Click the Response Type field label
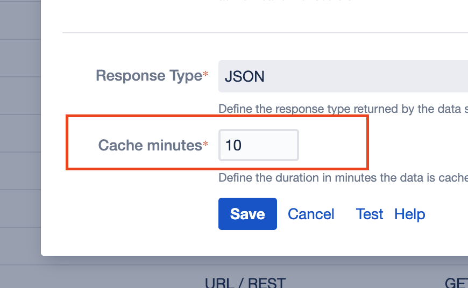 tap(148, 76)
